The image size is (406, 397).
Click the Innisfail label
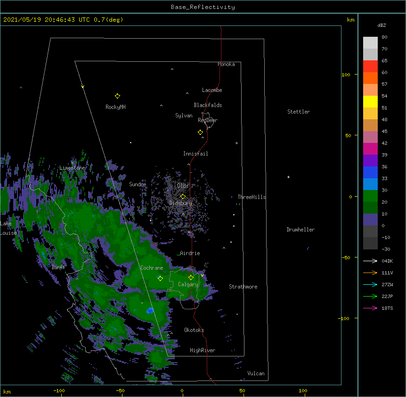[195, 154]
